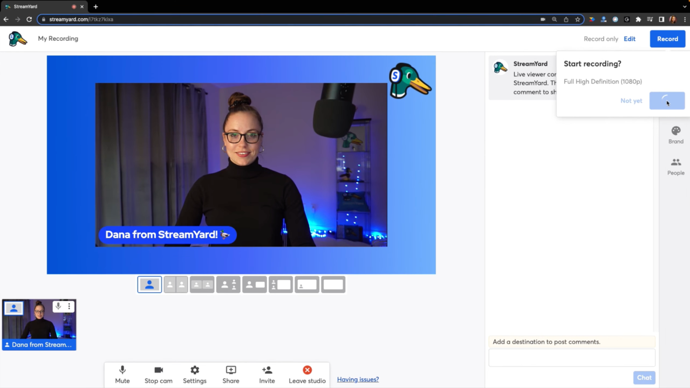Screen dimensions: 690x388
Task: Choose fullscreen screen-share layout
Action: click(333, 285)
